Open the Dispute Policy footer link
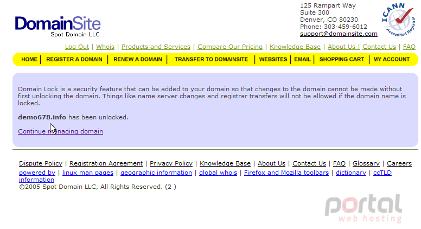 point(41,163)
